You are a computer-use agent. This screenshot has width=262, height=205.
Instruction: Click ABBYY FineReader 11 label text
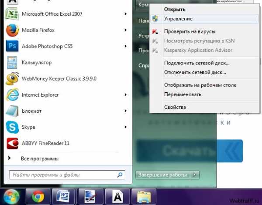(45, 143)
